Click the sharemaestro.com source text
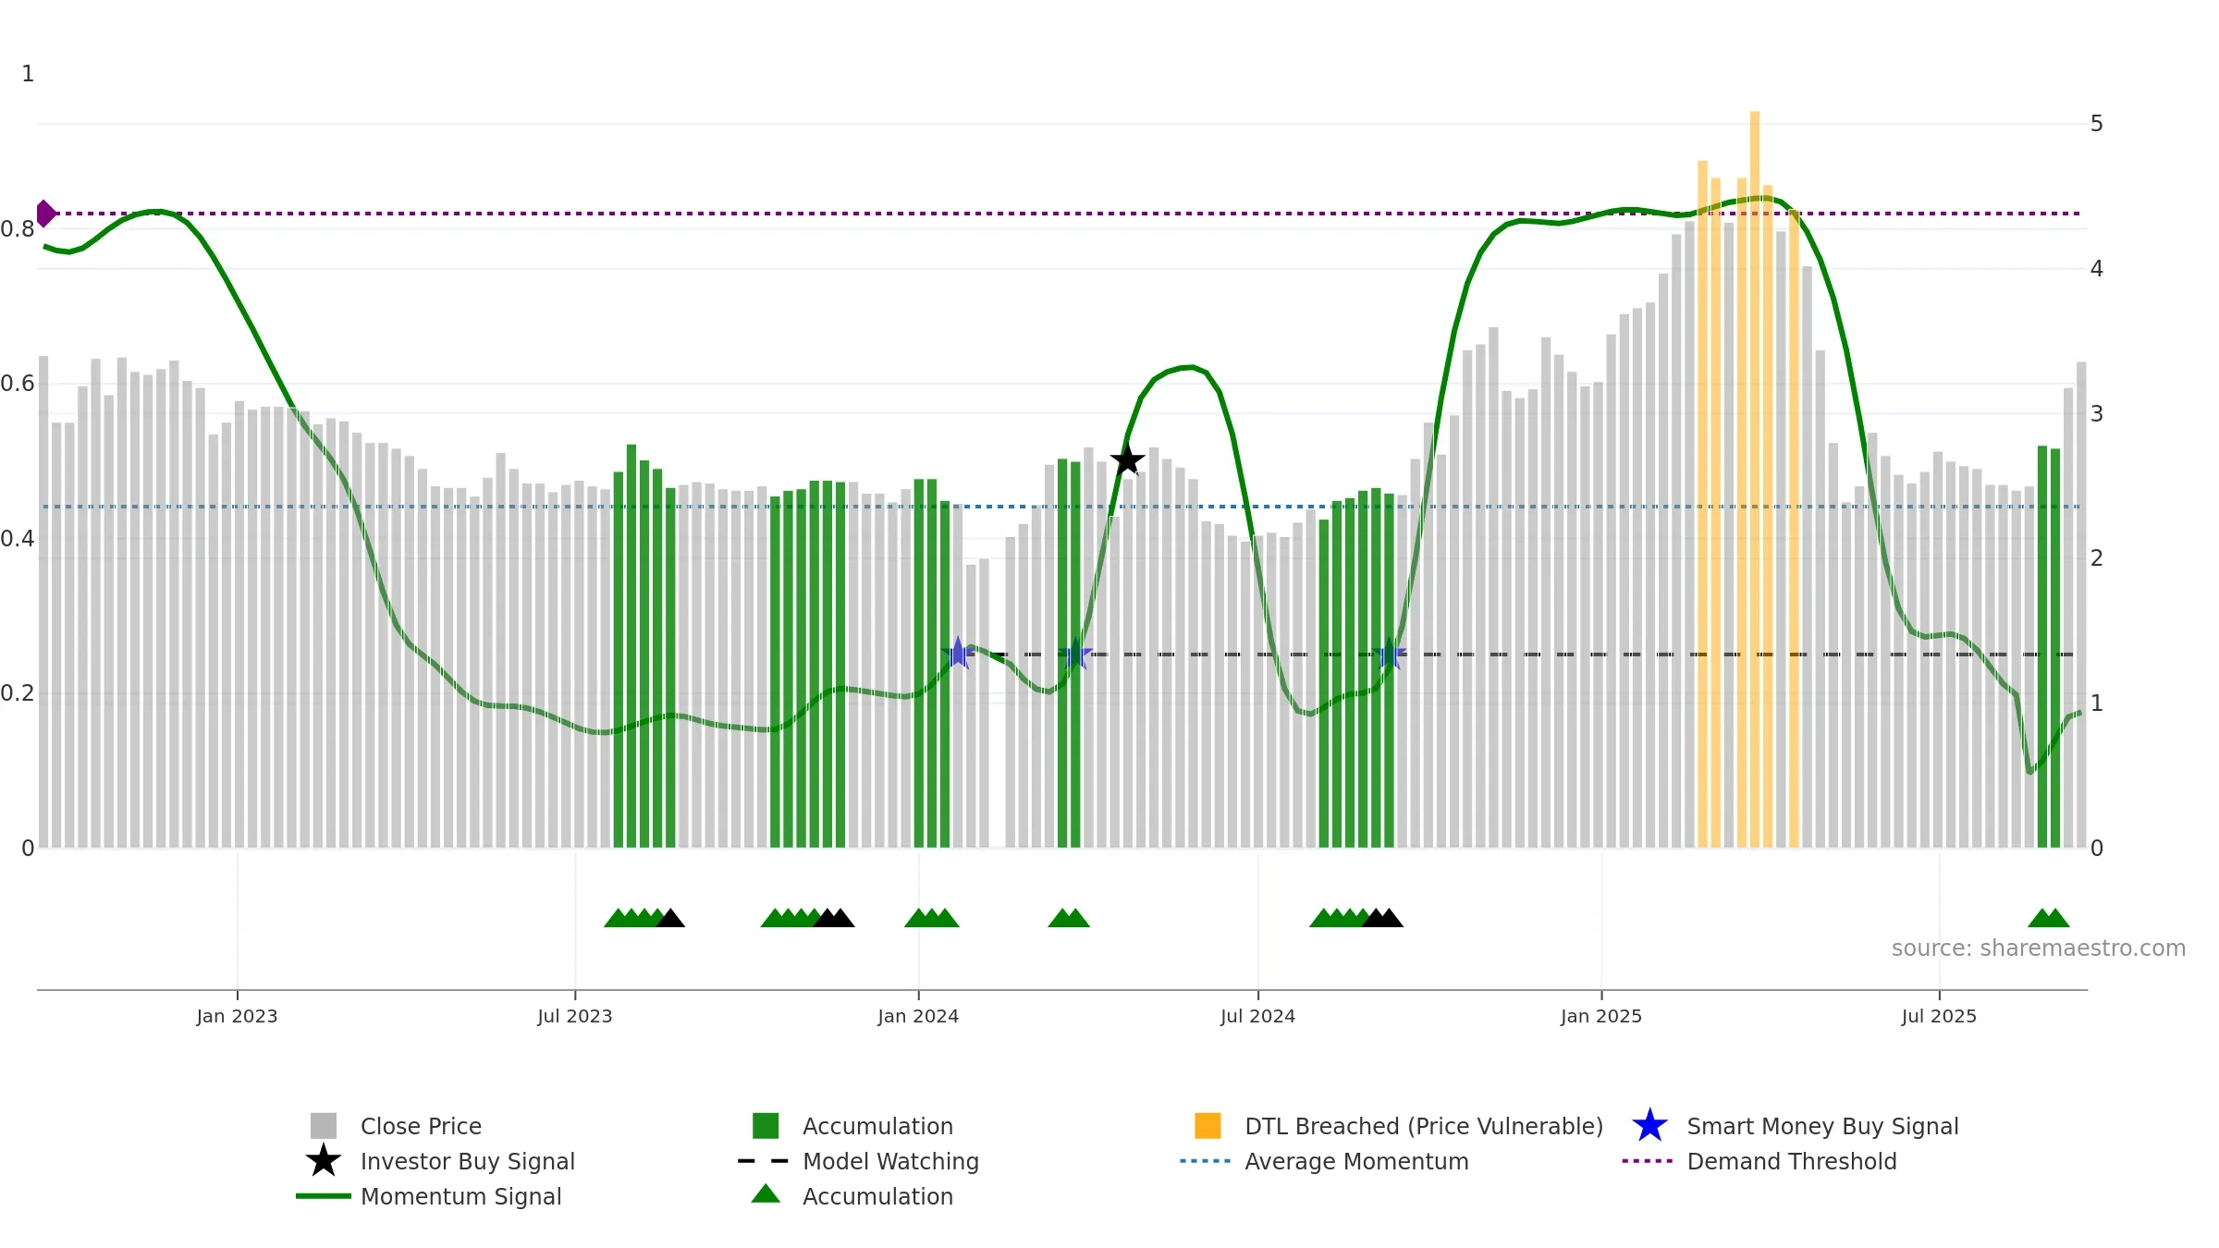The height and width of the screenshot is (1248, 2219). 2039,948
